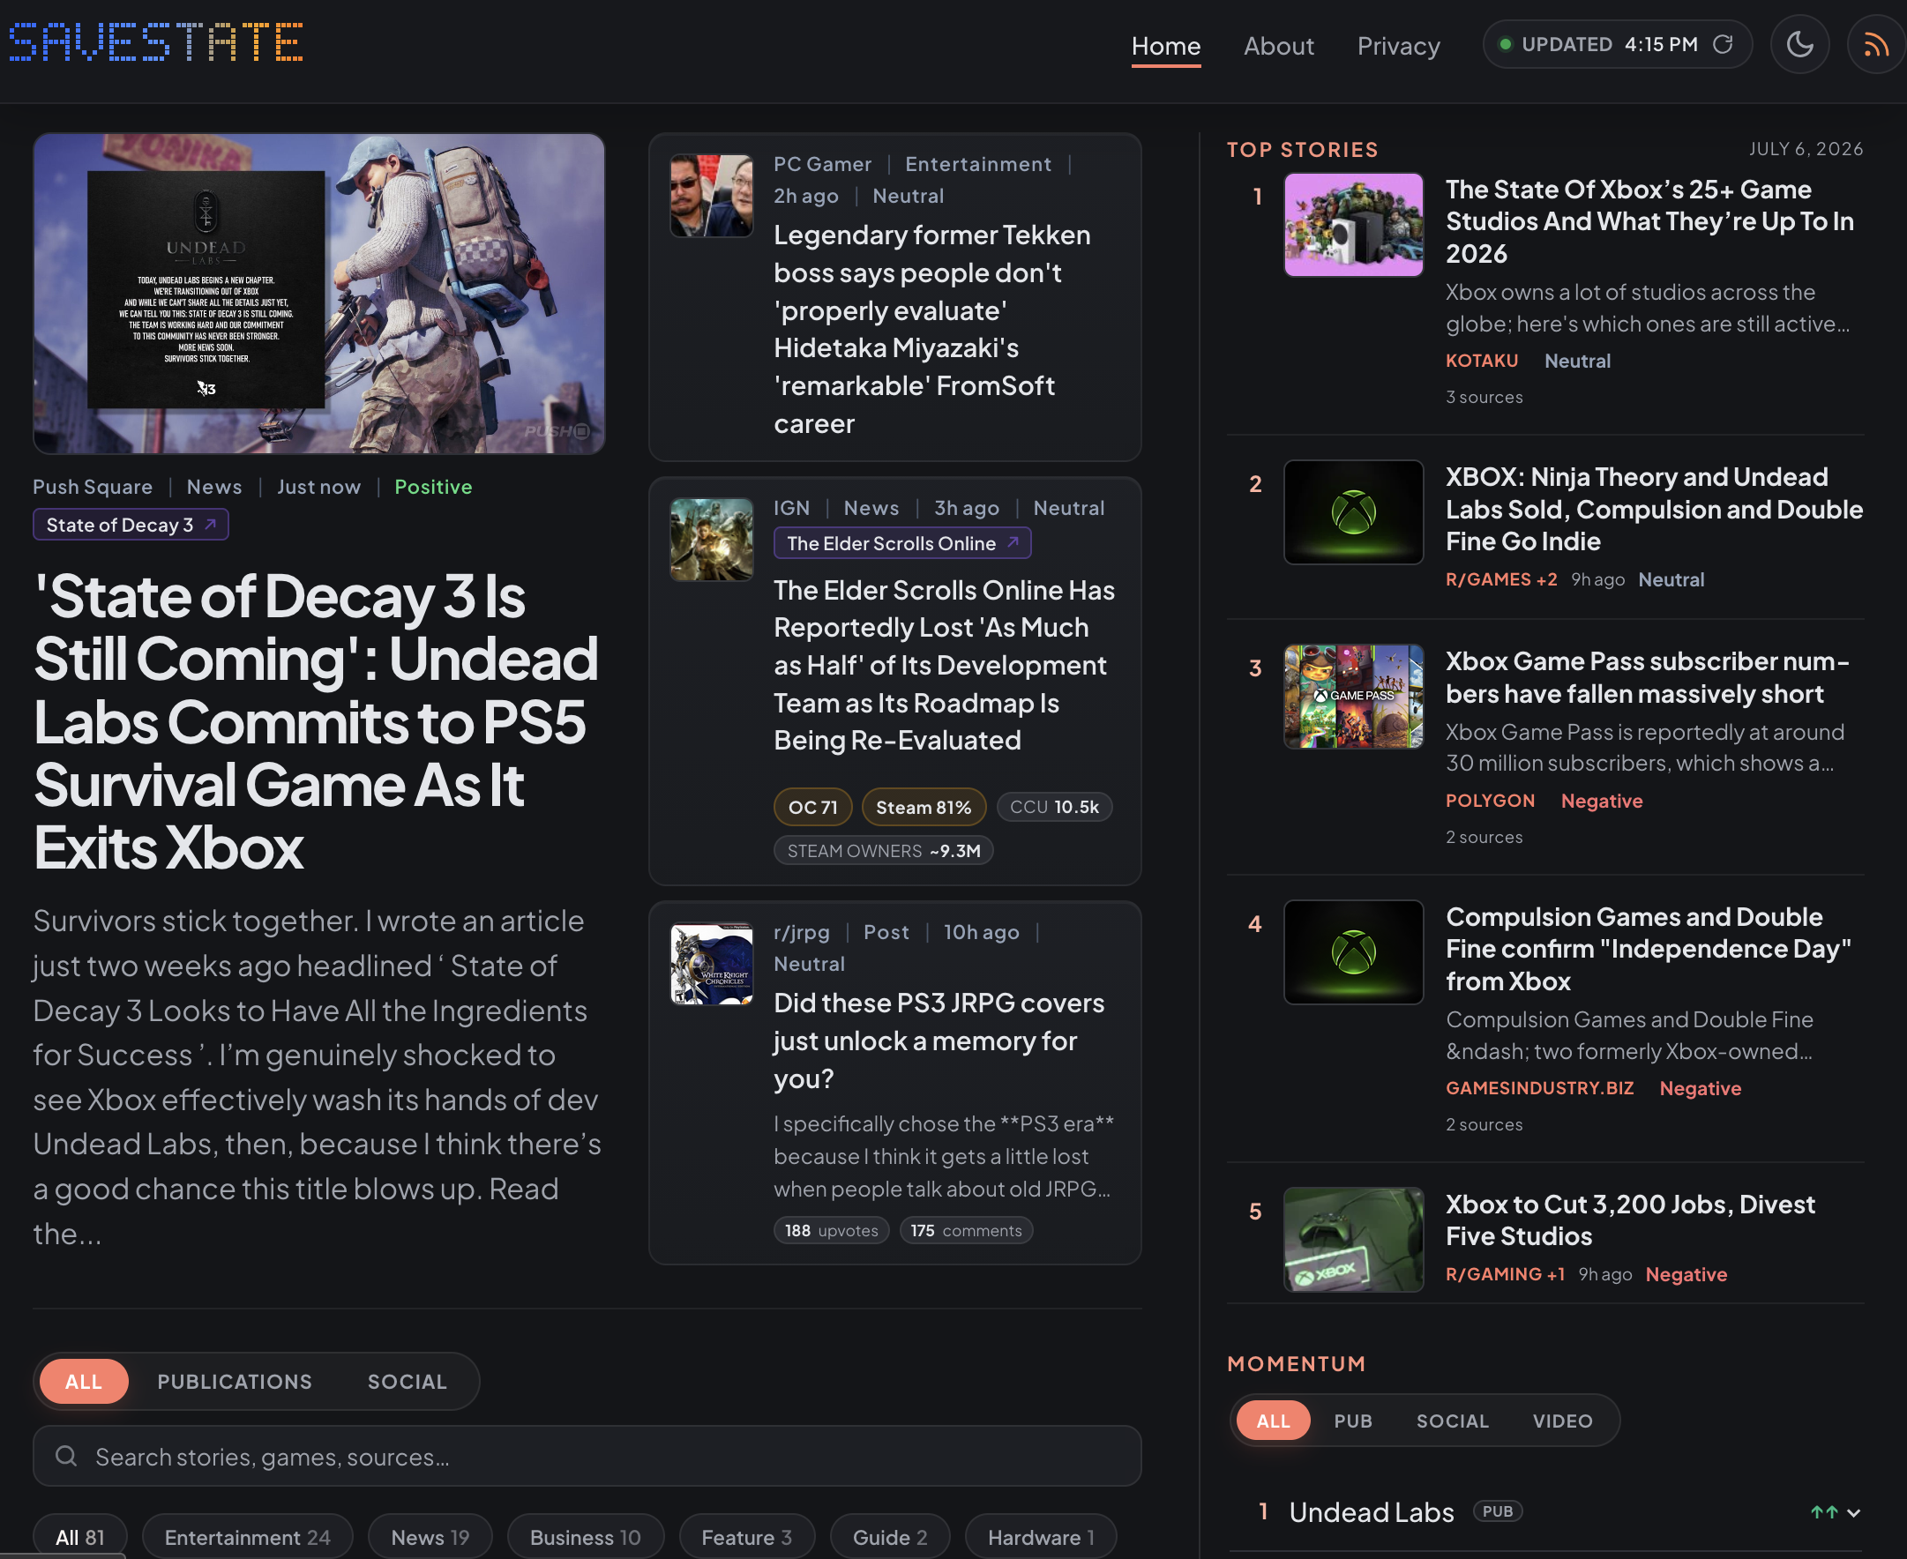Screen dimensions: 1907x1559
Task: Open the Privacy page
Action: [x=1398, y=46]
